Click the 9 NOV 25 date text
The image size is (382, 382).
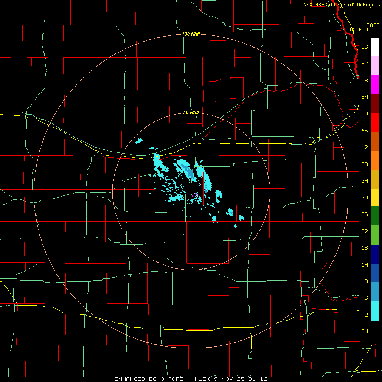230,379
